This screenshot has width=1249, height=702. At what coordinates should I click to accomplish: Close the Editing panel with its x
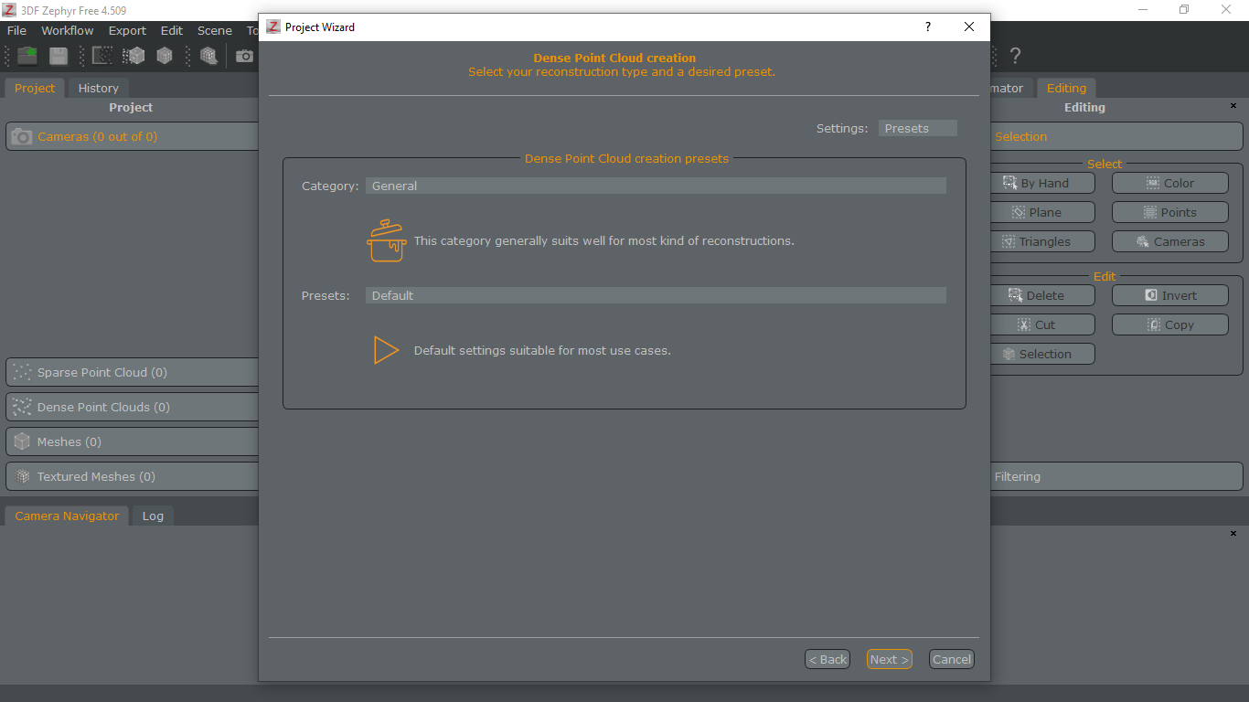(1233, 106)
